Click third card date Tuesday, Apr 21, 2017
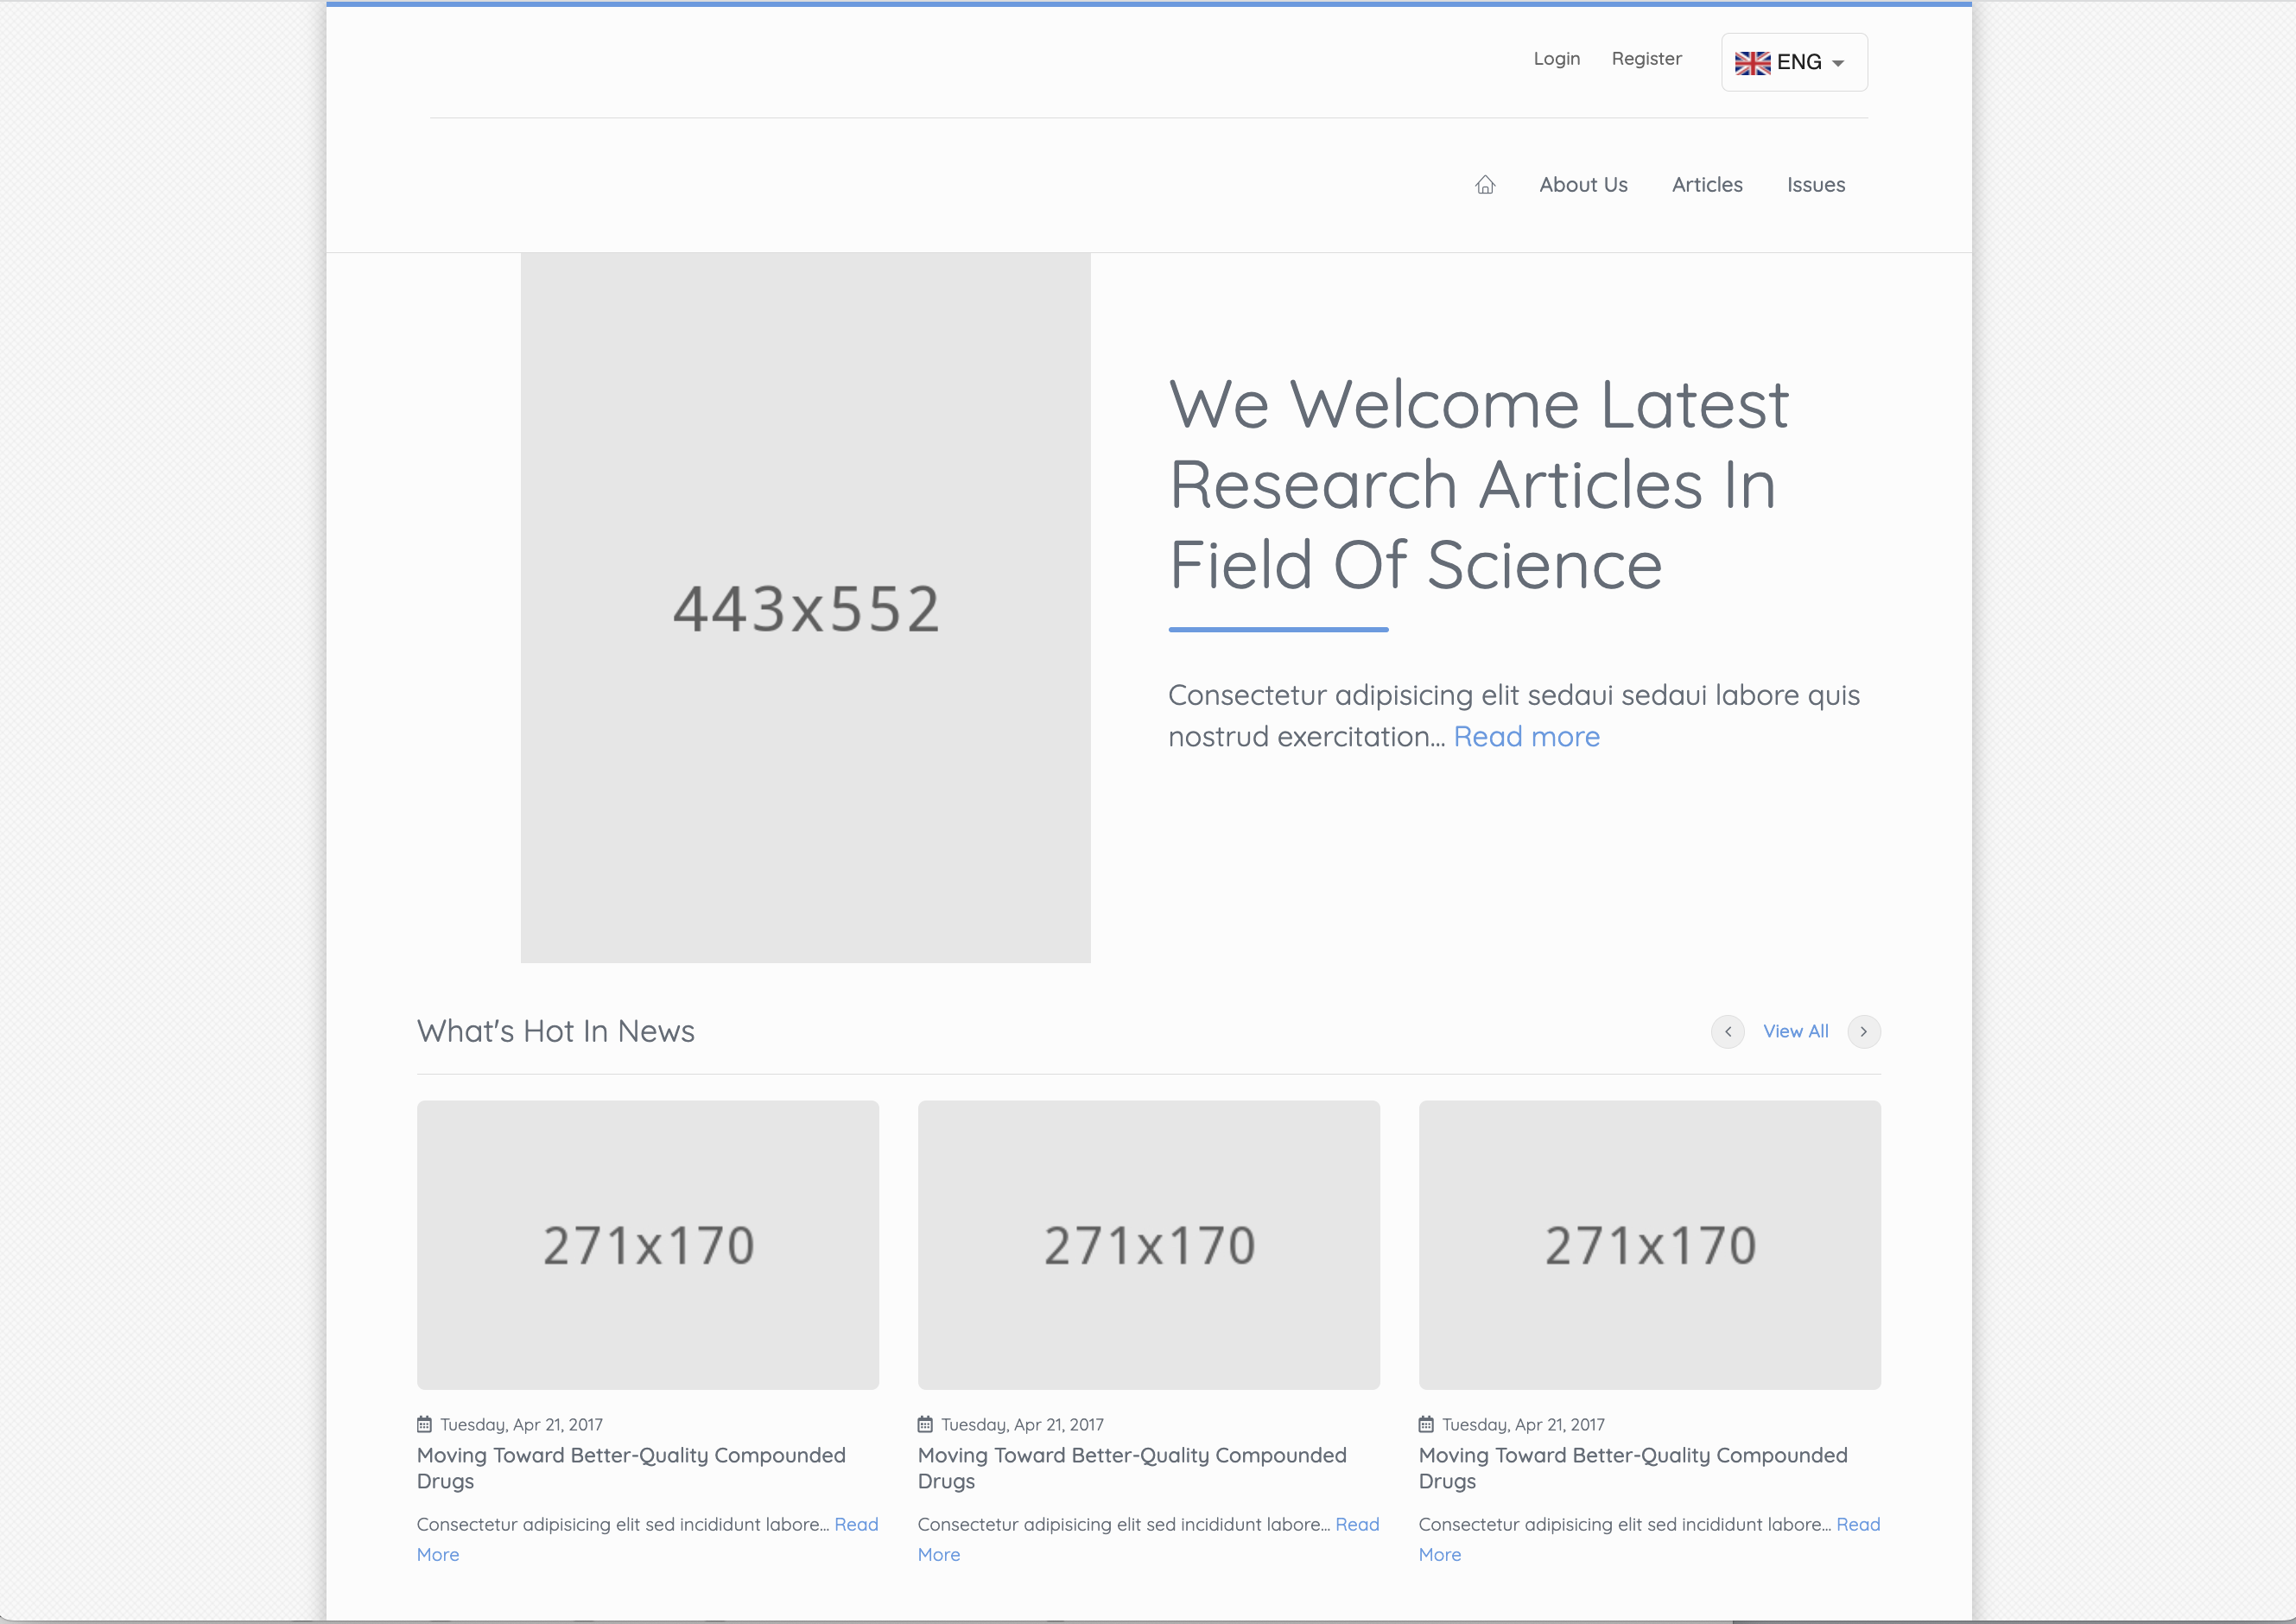 point(1523,1424)
